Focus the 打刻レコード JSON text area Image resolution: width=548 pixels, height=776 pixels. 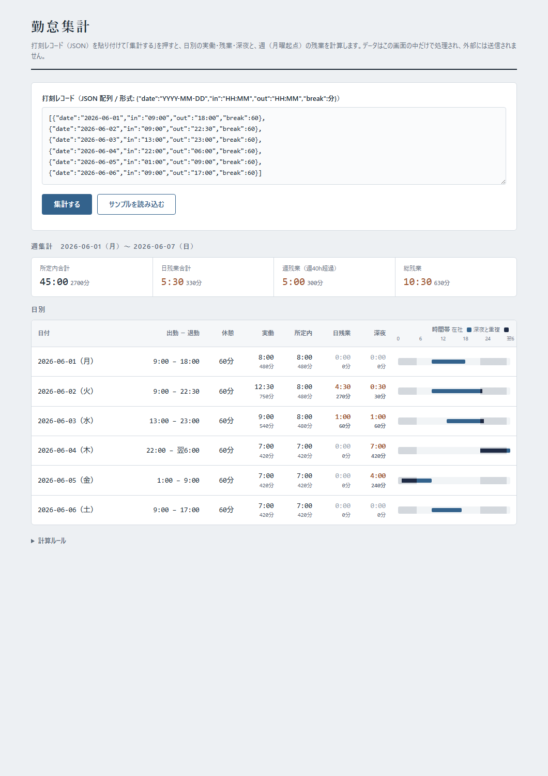click(274, 146)
